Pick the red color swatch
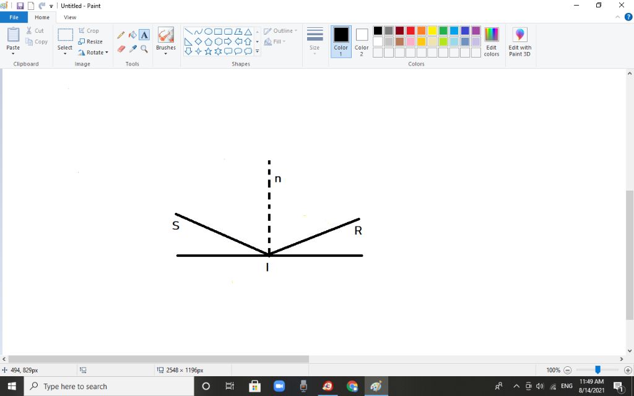Image resolution: width=634 pixels, height=396 pixels. 410,31
